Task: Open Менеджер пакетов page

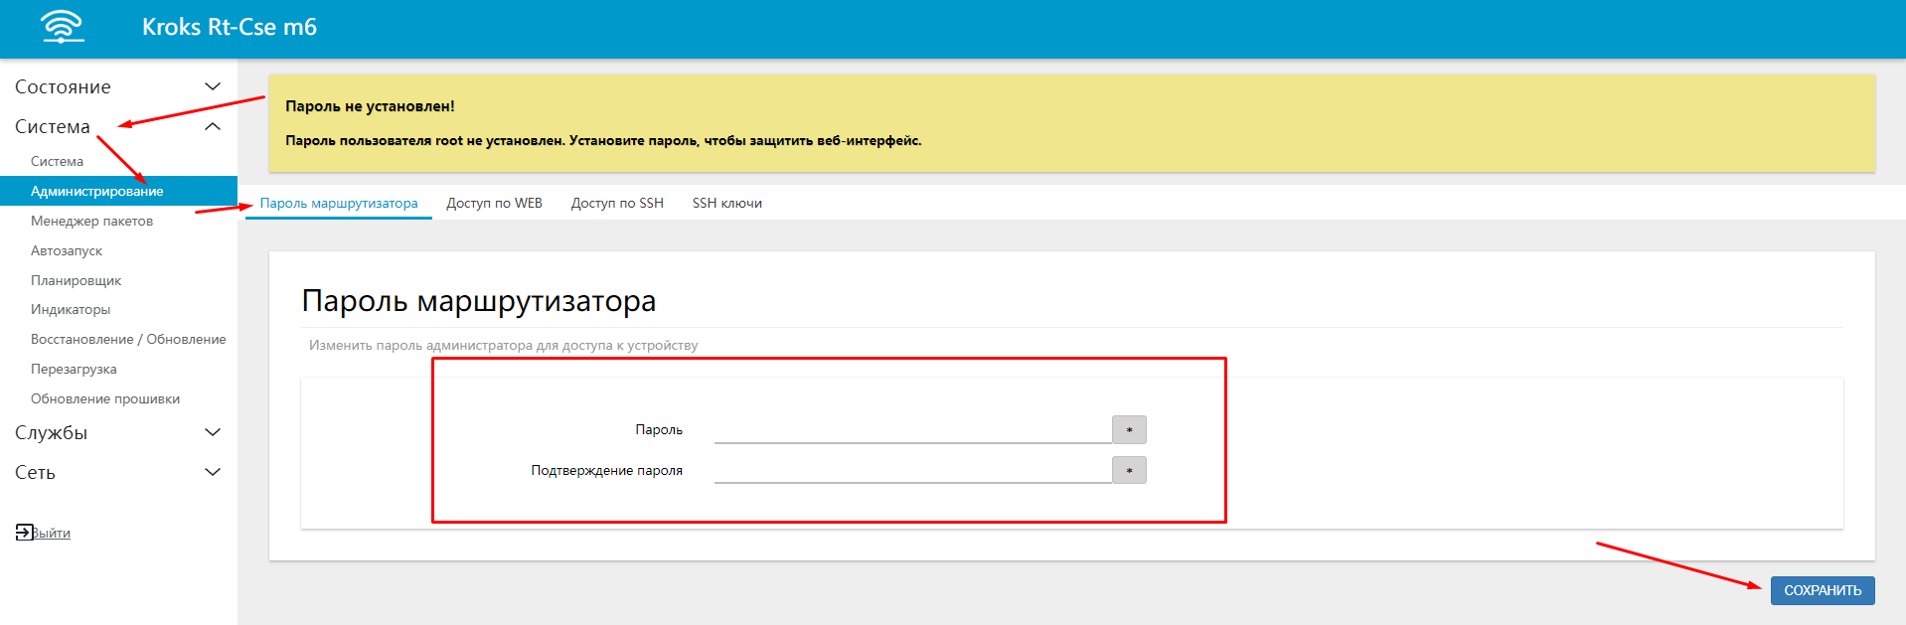Action: tap(91, 221)
